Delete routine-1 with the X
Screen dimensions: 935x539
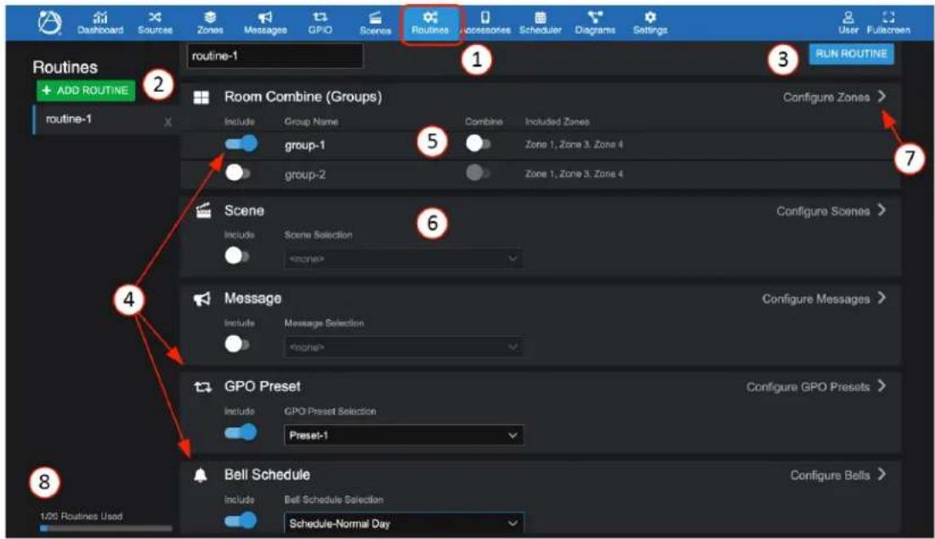tap(168, 122)
